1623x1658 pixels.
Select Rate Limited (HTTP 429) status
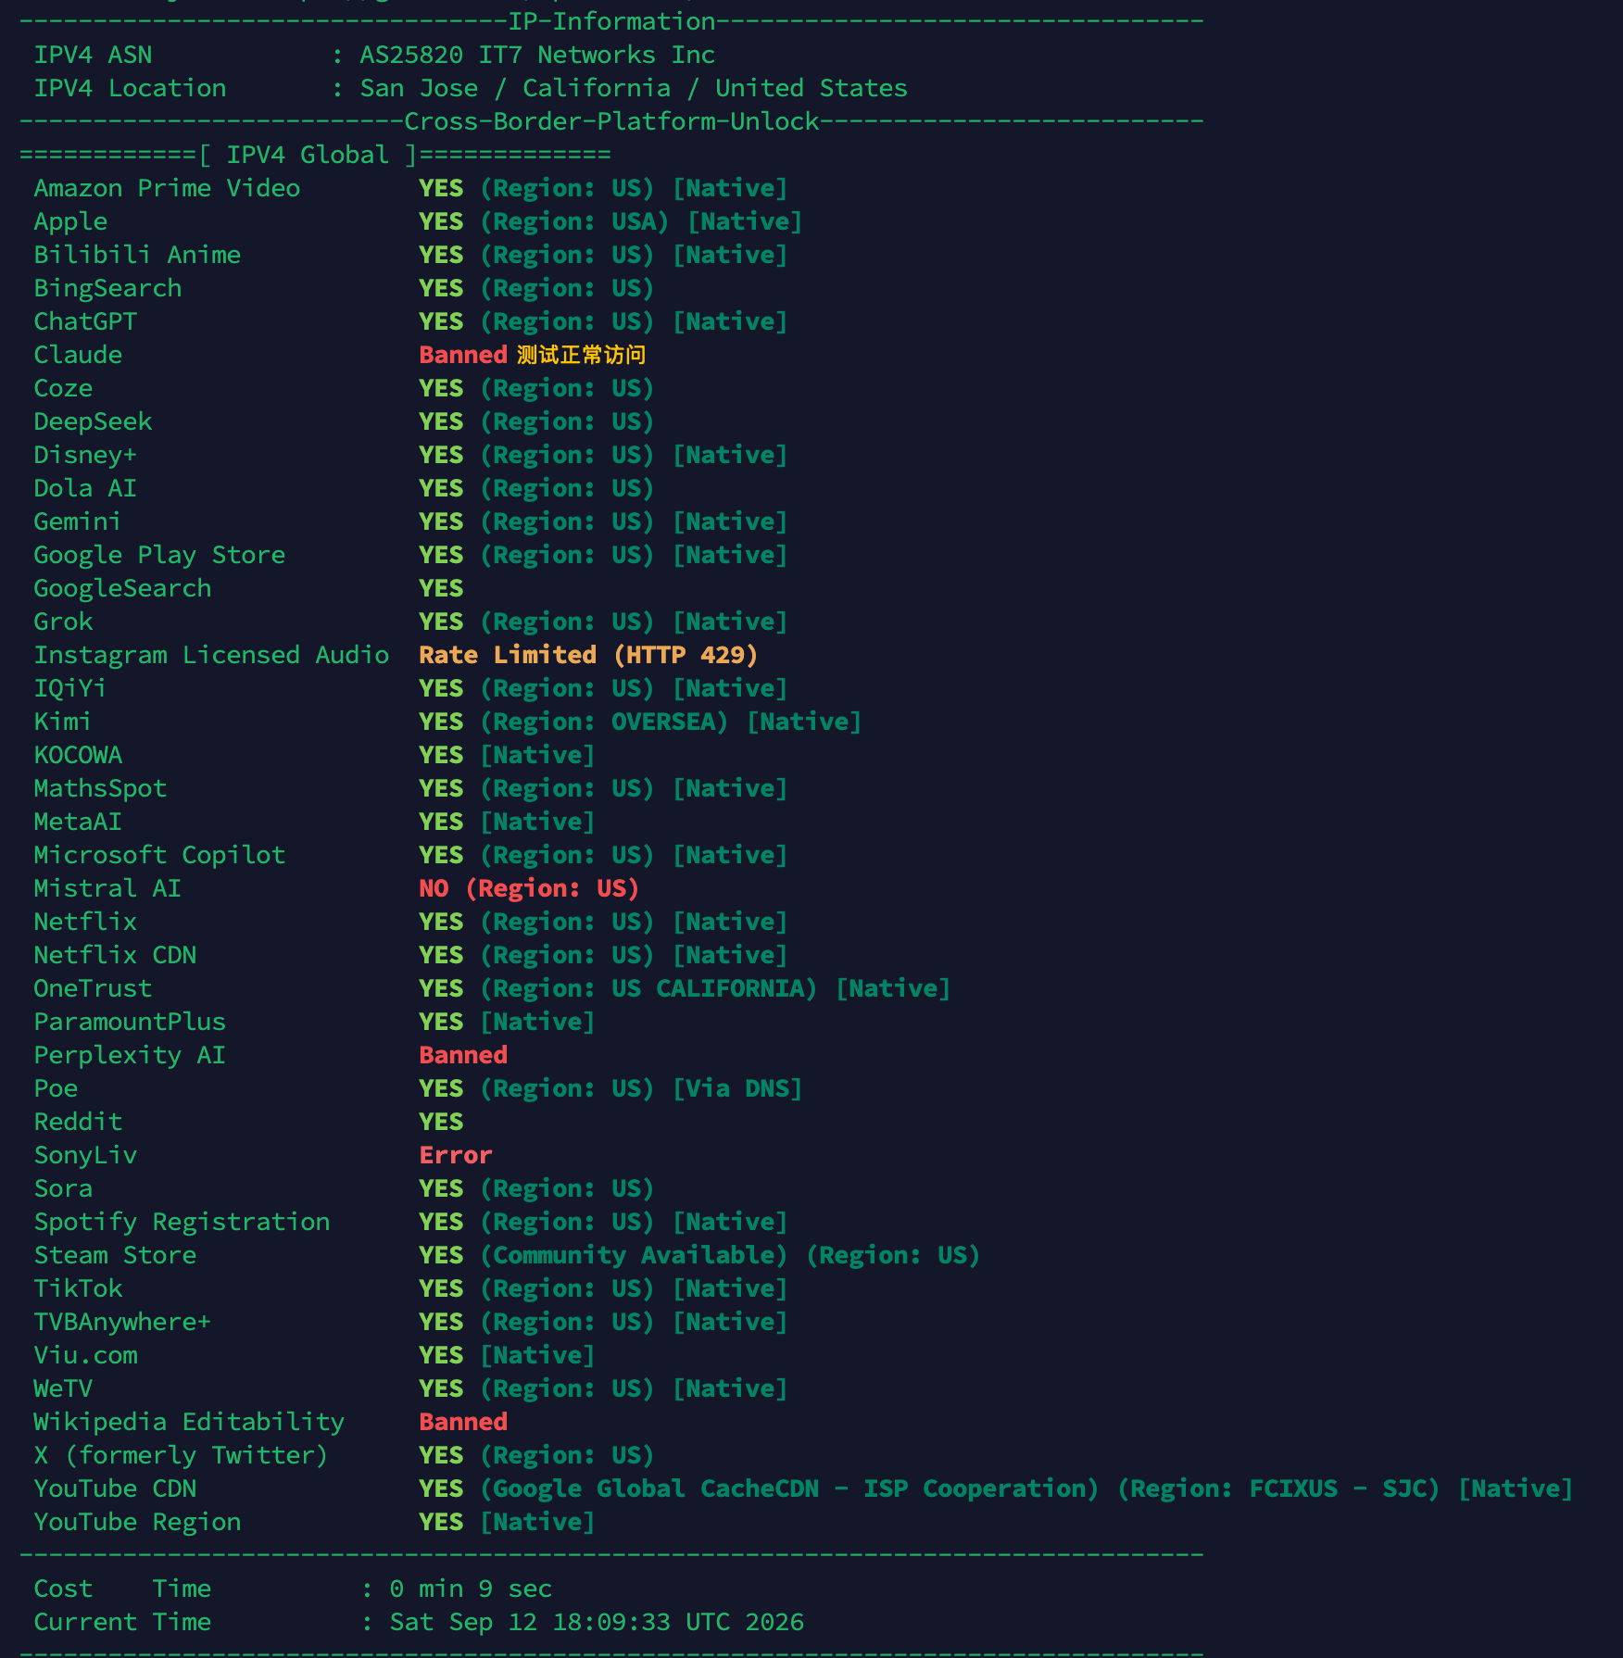tap(588, 655)
